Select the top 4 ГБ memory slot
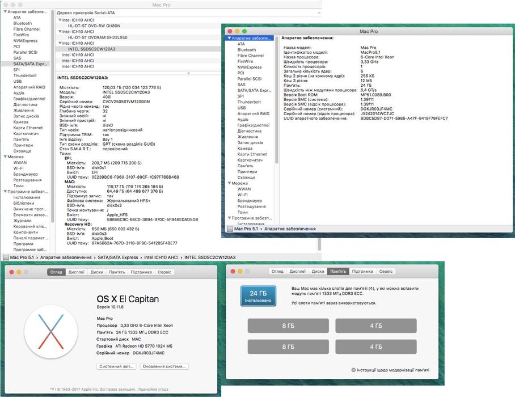 (x=375, y=326)
